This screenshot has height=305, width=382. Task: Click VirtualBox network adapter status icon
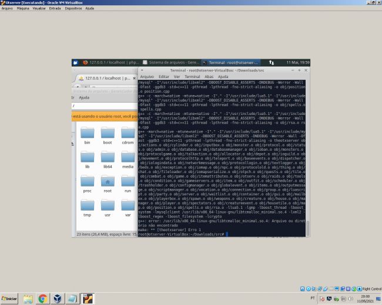pos(320,289)
